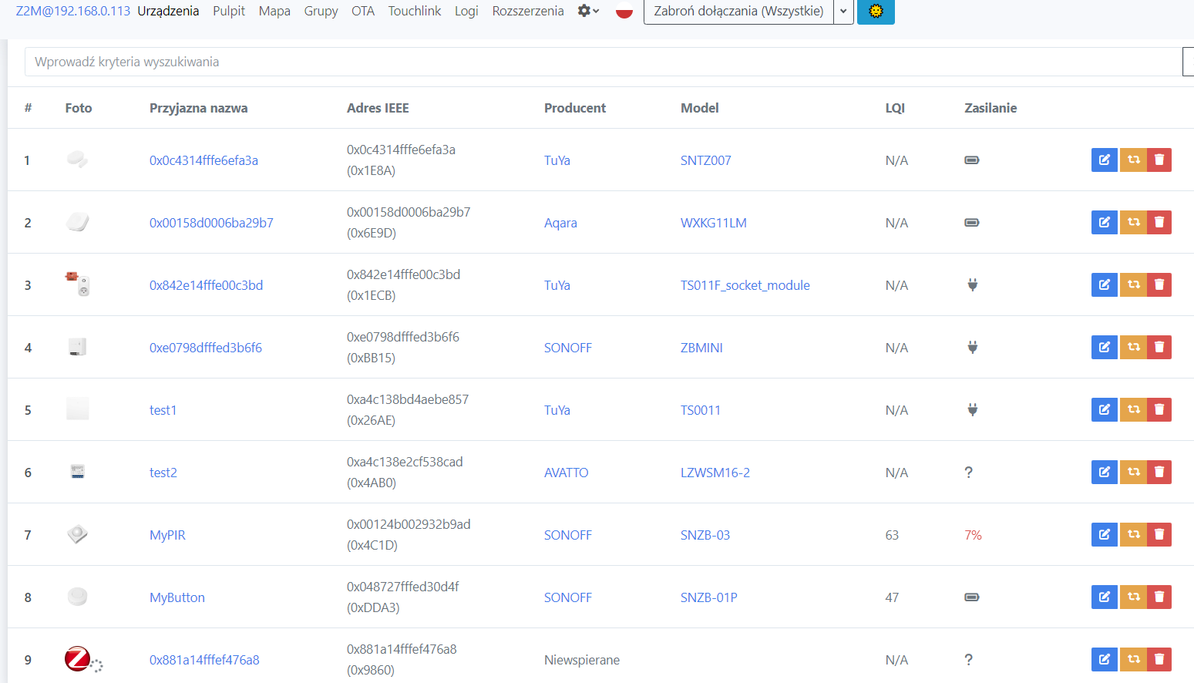
Task: Sort by Przyjazna nazwa column header
Action: pyautogui.click(x=199, y=108)
